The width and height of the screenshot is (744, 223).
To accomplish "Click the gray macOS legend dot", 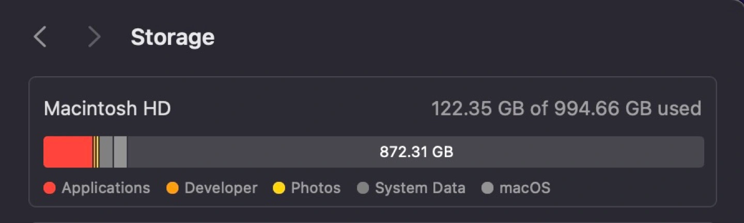I will click(x=487, y=188).
